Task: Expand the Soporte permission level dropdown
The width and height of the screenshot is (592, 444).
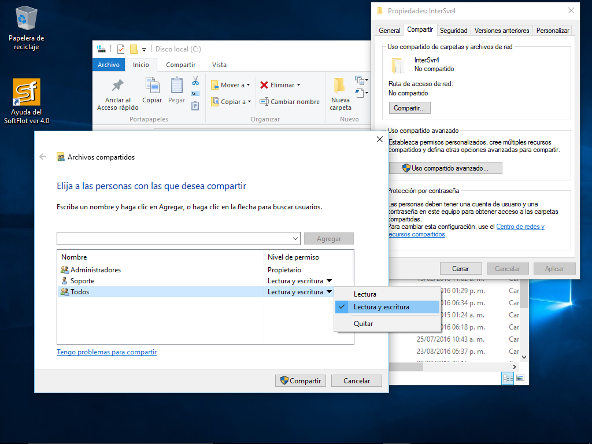Action: point(329,281)
